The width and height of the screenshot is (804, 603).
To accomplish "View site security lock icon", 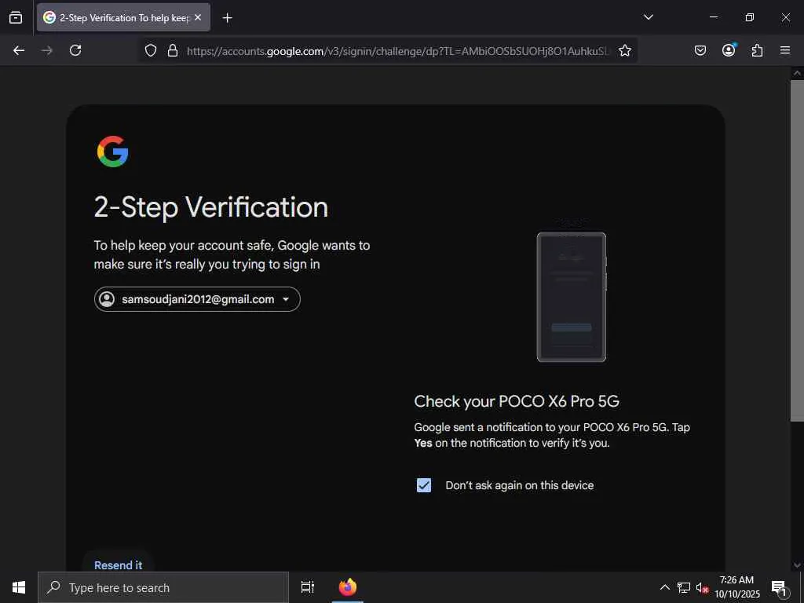I will [173, 50].
